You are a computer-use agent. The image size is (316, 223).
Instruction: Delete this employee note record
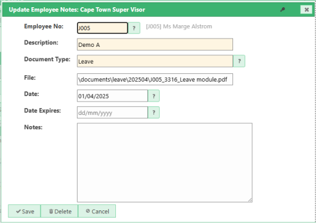[59, 211]
